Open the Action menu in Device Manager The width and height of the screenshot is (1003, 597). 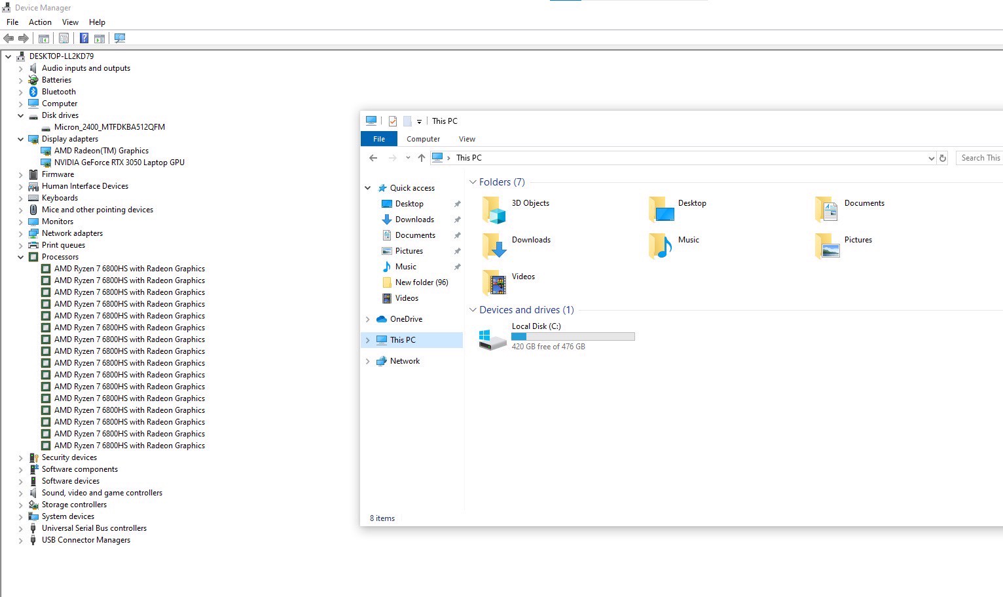[x=40, y=22]
